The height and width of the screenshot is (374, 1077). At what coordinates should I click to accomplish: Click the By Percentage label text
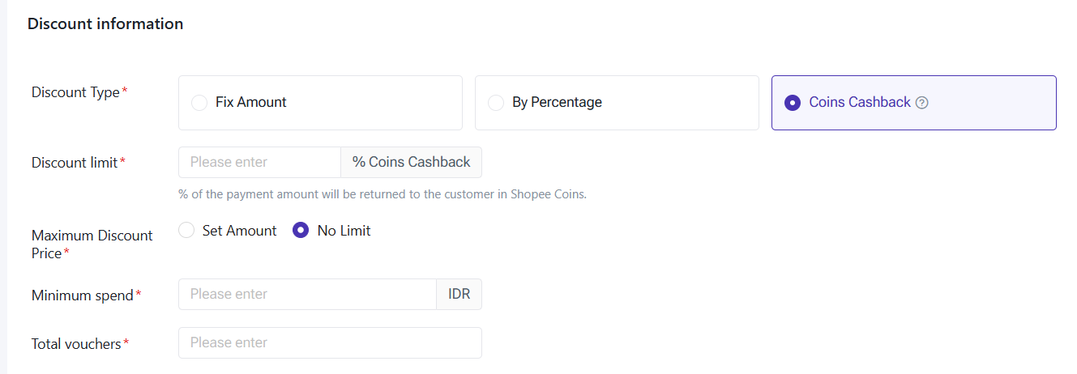pos(557,103)
